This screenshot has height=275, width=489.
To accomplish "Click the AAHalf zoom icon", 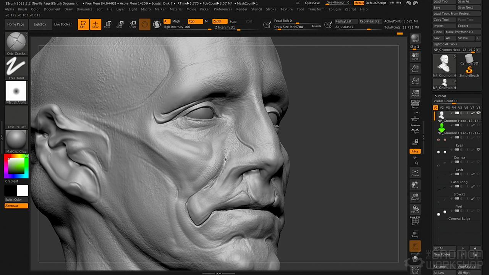I will (415, 93).
